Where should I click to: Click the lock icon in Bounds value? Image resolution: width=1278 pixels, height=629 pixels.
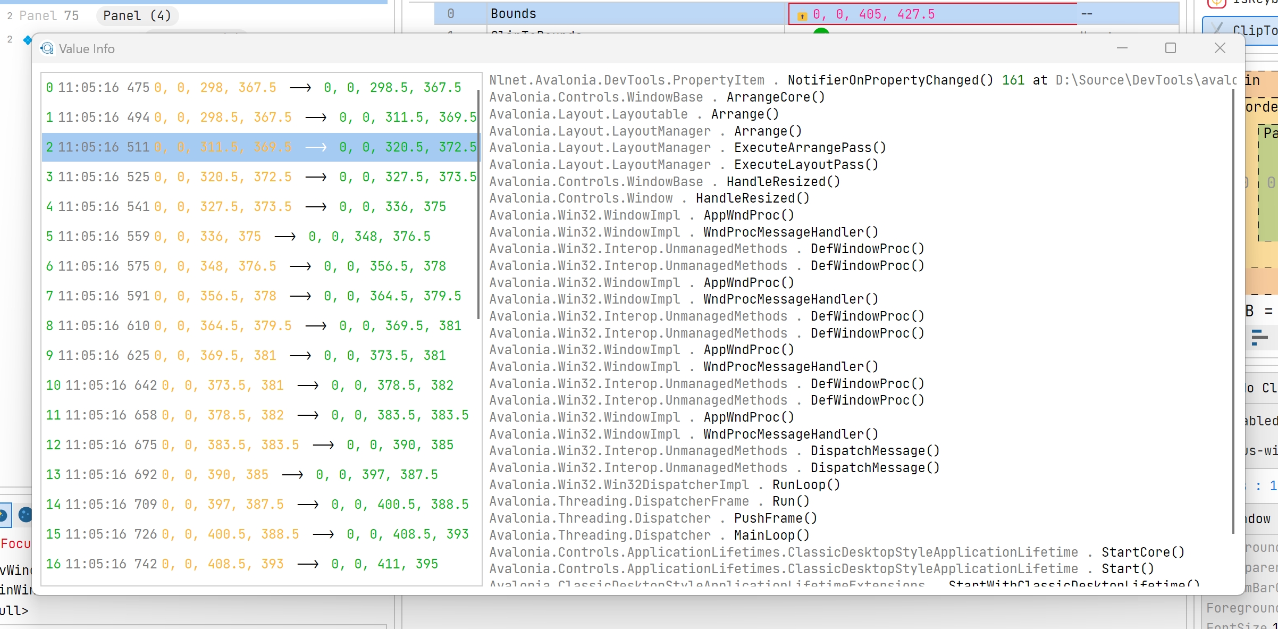(802, 16)
